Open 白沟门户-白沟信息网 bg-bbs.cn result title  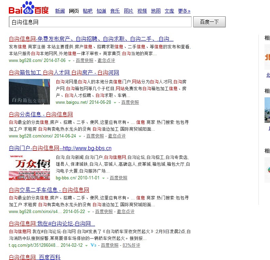coord(60,148)
